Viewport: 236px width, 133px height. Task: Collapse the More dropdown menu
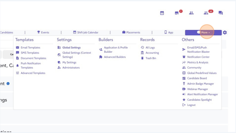click(x=203, y=32)
